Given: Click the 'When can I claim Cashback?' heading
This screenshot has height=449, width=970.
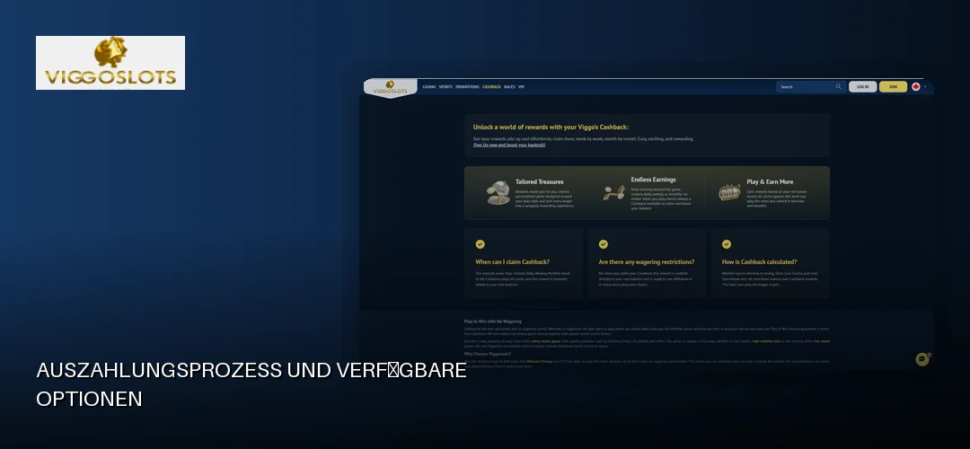Looking at the screenshot, I should tap(512, 261).
